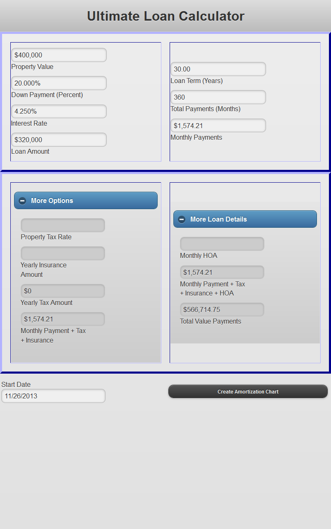
Task: Edit the Loan Amount field $320,000
Action: (x=59, y=140)
